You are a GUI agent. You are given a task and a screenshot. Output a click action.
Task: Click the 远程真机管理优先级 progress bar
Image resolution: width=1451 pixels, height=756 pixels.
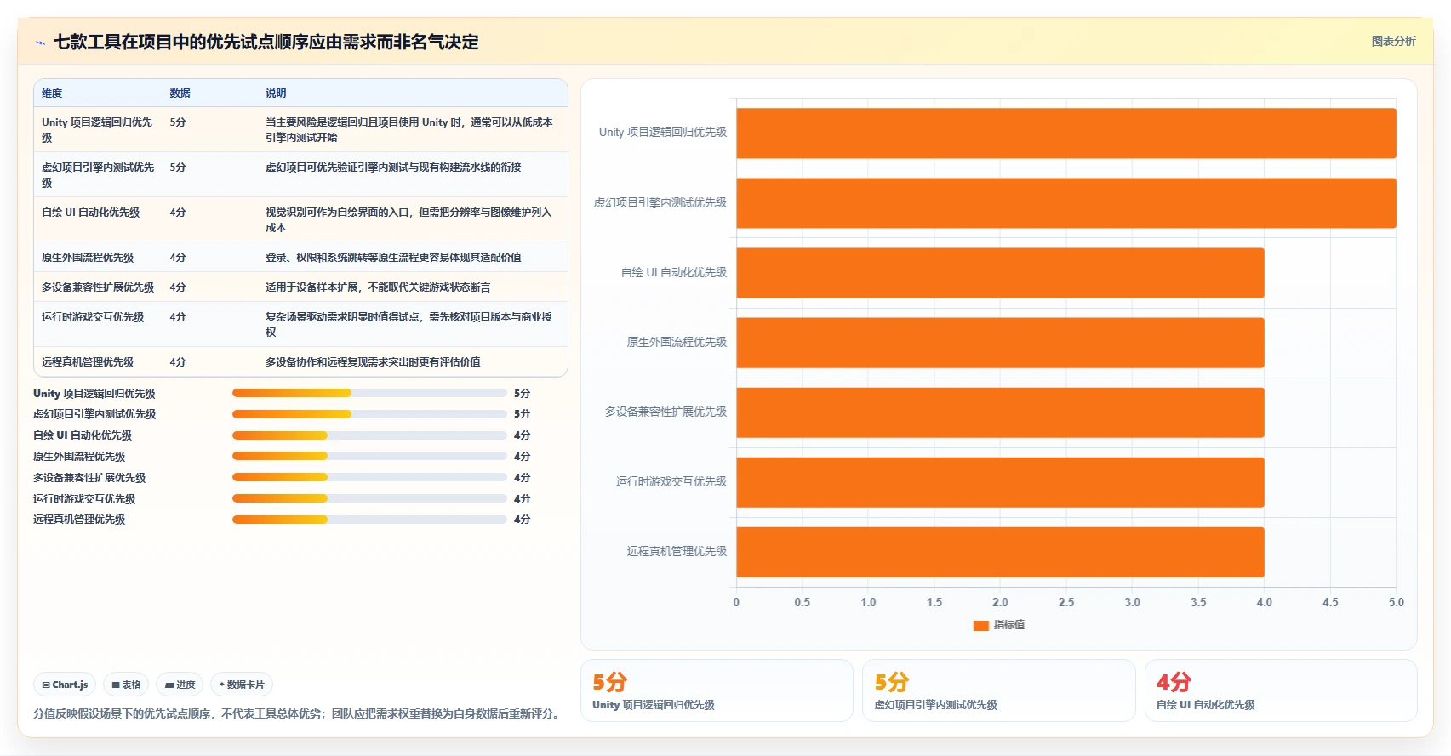point(369,520)
